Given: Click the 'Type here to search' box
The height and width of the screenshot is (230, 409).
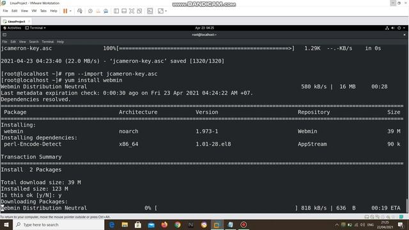Looking at the screenshot, I should point(58,224).
